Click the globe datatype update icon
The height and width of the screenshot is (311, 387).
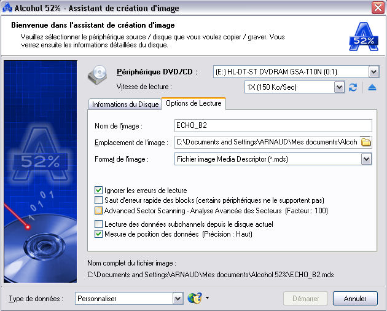pyautogui.click(x=194, y=298)
